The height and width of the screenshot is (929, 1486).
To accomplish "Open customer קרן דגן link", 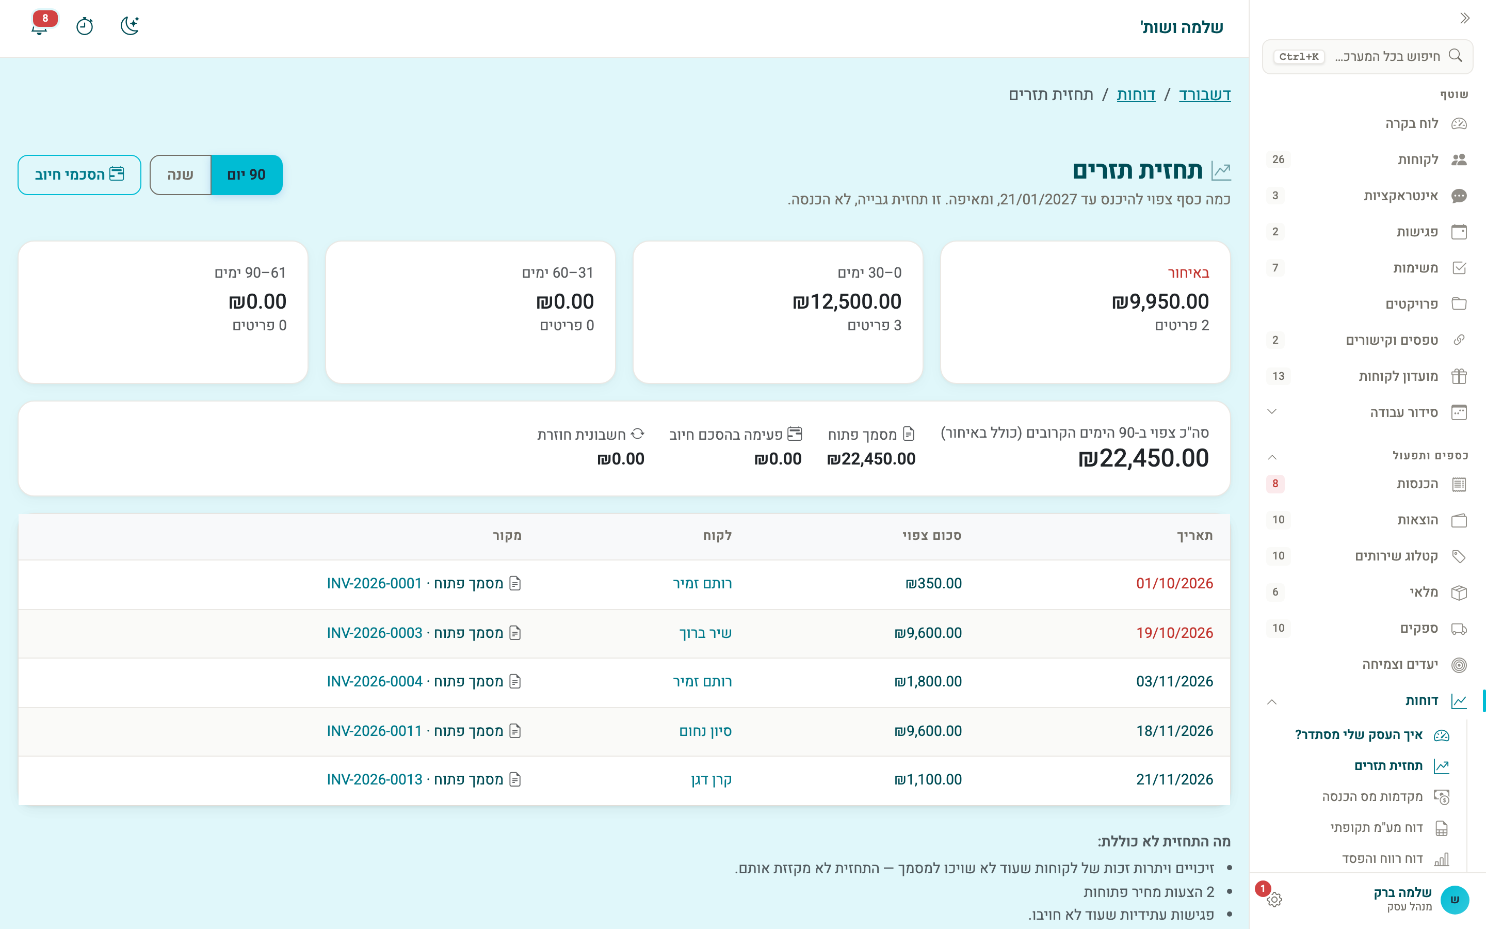I will click(x=711, y=780).
